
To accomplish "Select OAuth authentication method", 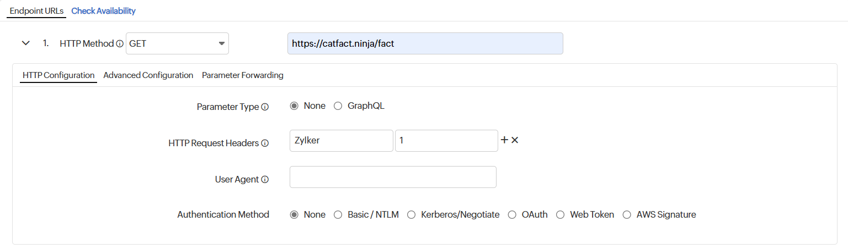I will (512, 215).
